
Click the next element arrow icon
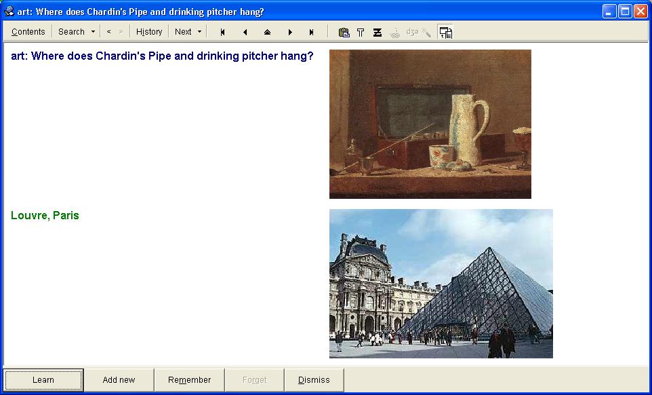pos(290,32)
